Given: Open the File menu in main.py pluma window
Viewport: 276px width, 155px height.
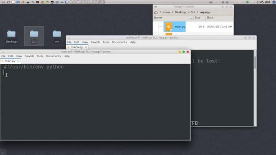Looking at the screenshot, I should click(3, 56).
